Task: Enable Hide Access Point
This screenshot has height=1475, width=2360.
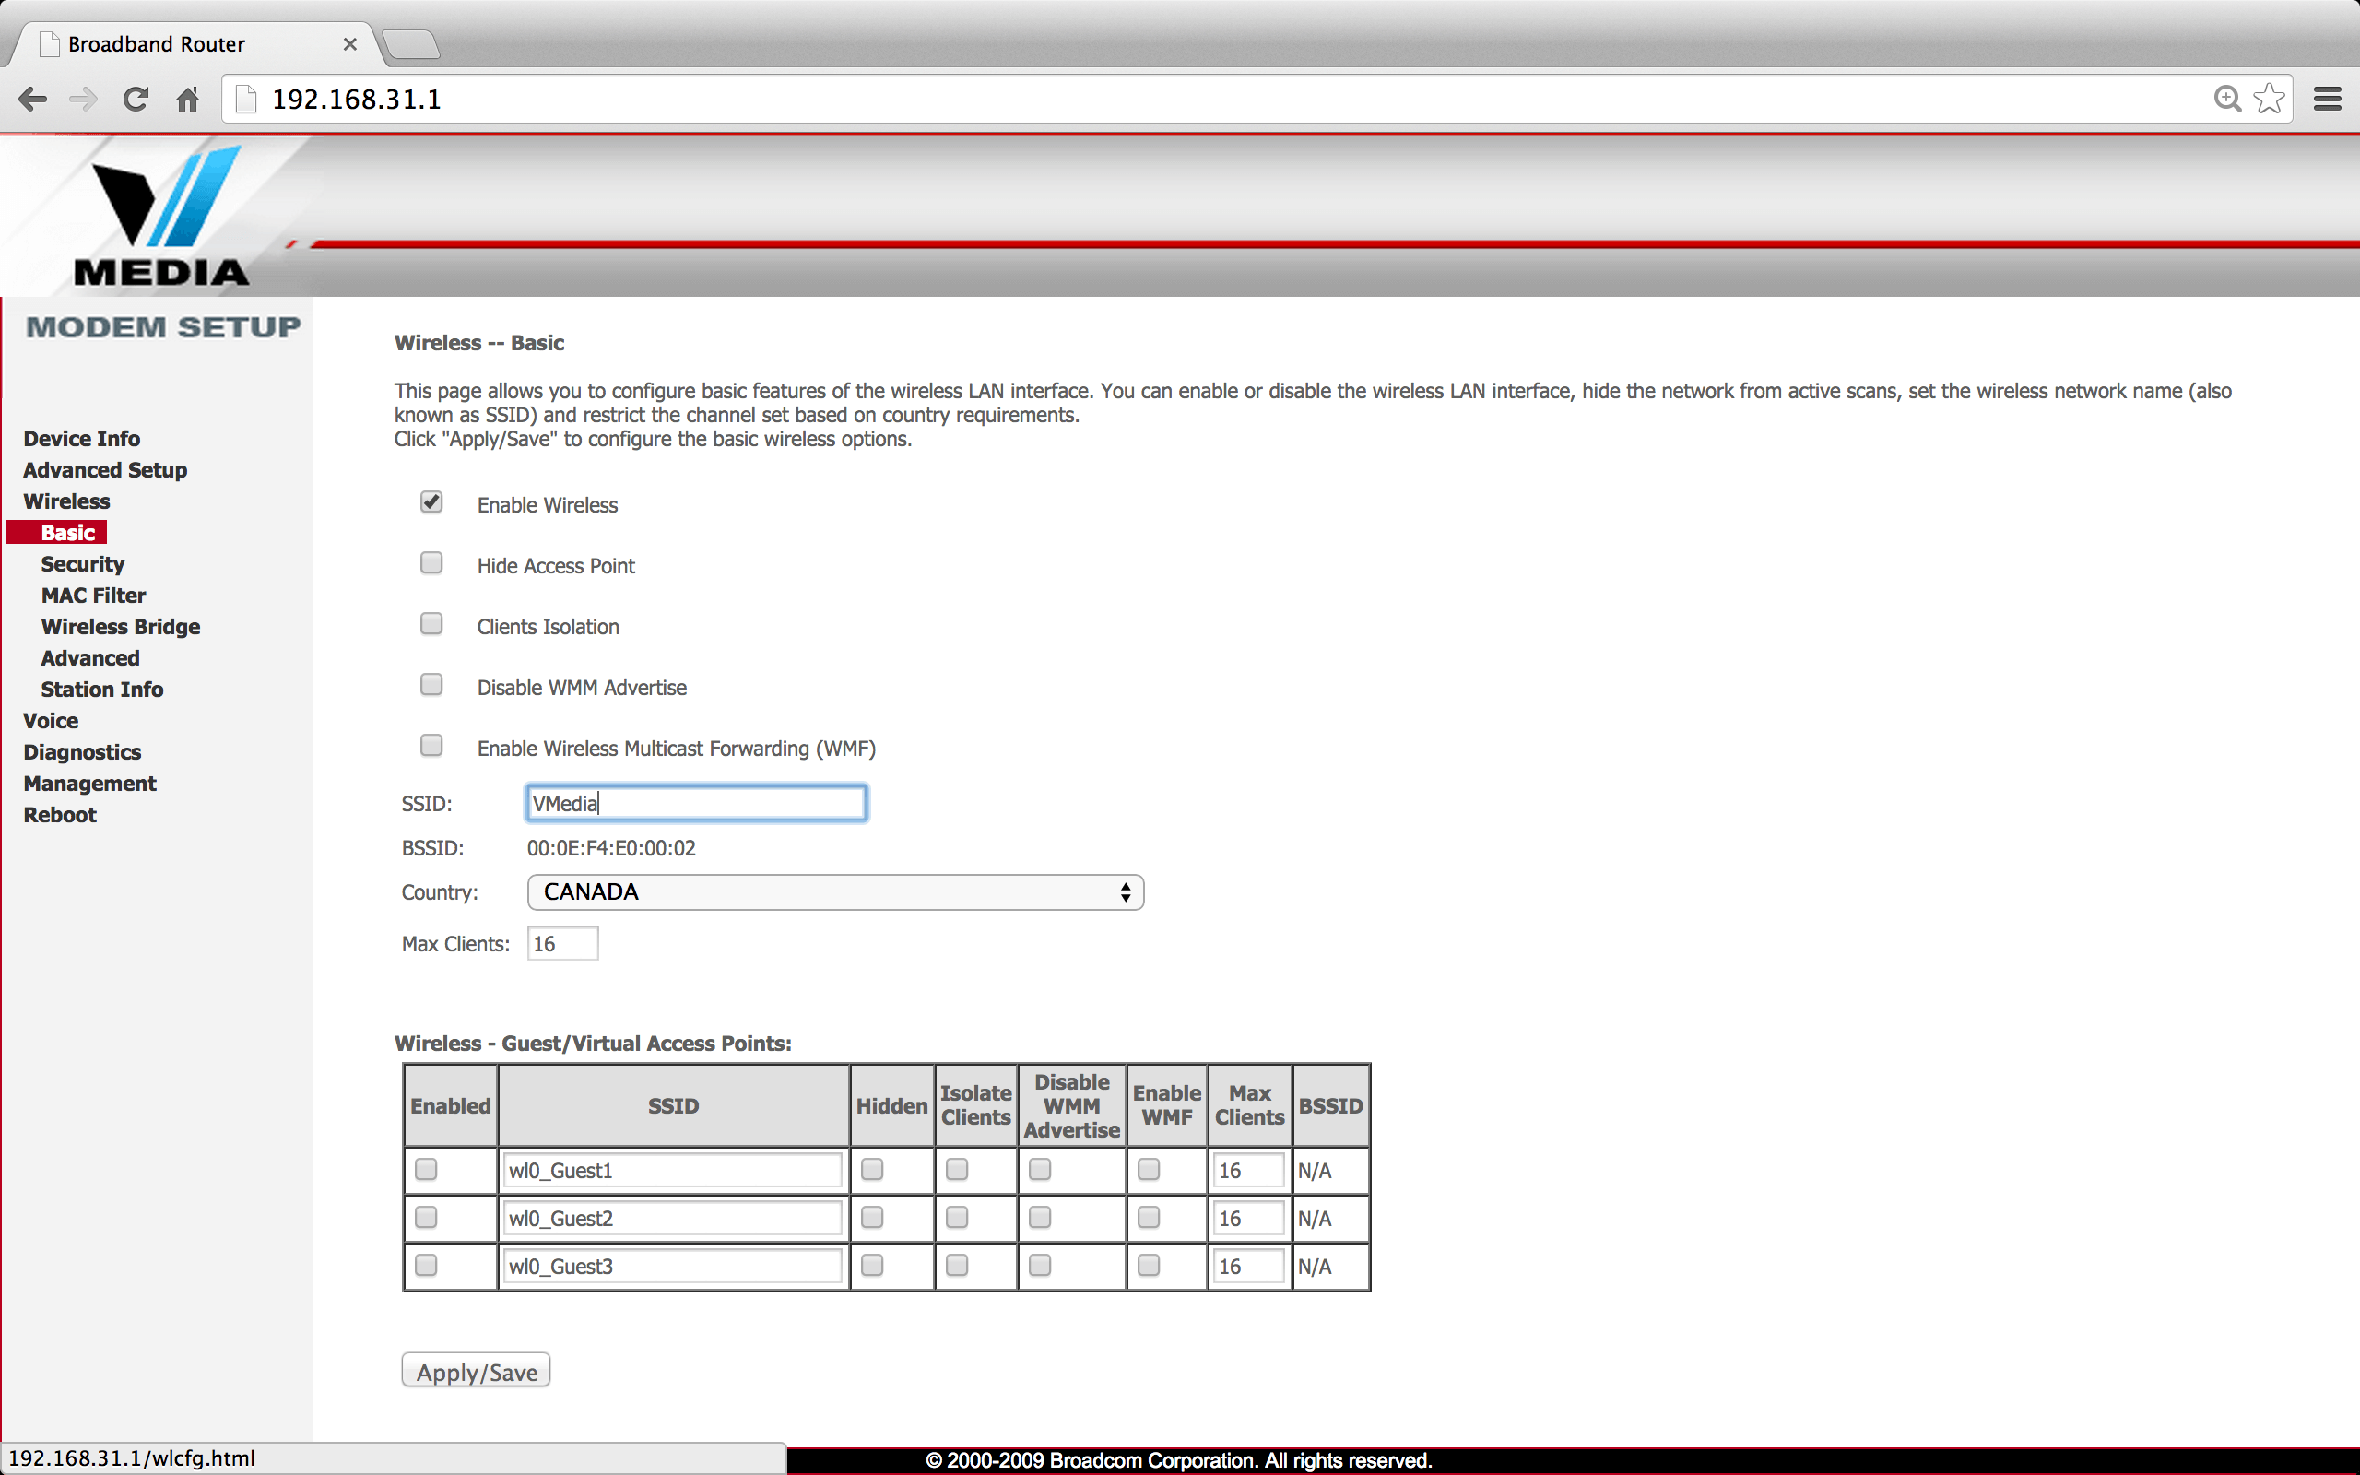Action: pyautogui.click(x=431, y=563)
